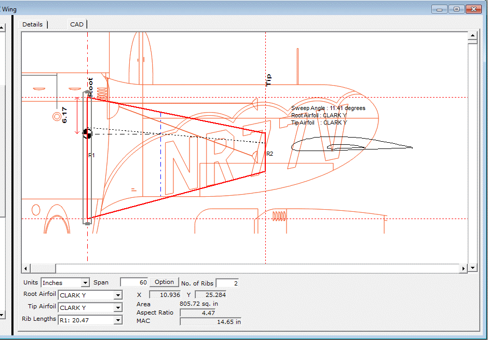Click the center of gravity marker on root
488x340 pixels.
[87, 133]
